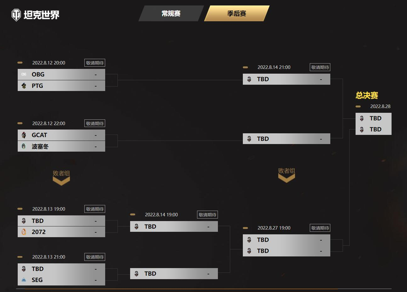Image resolution: width=407 pixels, height=292 pixels.
Task: Click 敬请期待 for the 8.14 19:00 match
Action: [207, 215]
